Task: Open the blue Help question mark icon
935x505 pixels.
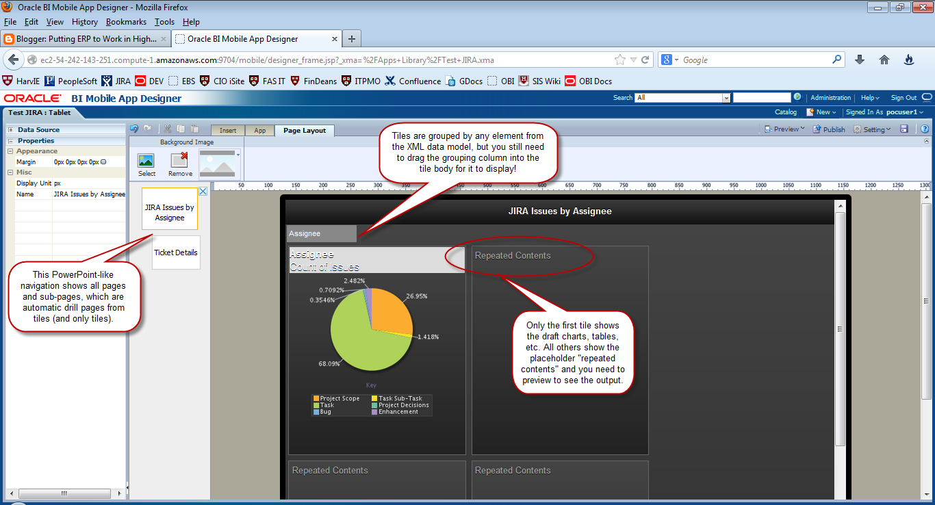Action: 925,129
